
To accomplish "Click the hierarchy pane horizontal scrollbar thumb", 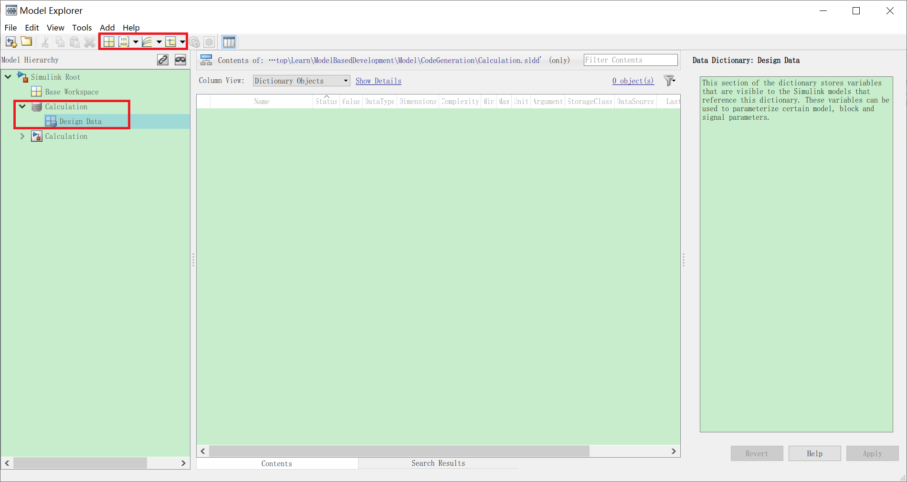I will [x=80, y=463].
